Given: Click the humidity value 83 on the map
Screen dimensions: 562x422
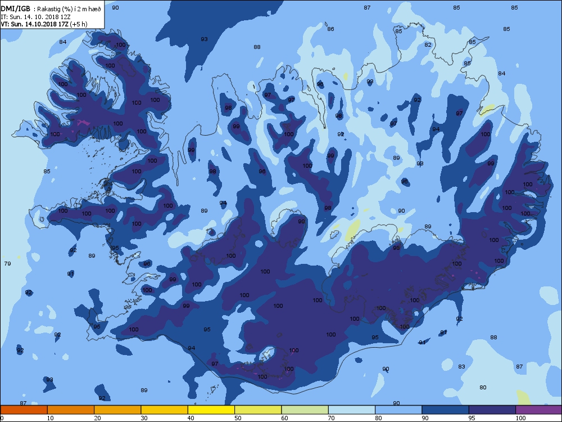Looking at the screenshot, I should (x=461, y=366).
